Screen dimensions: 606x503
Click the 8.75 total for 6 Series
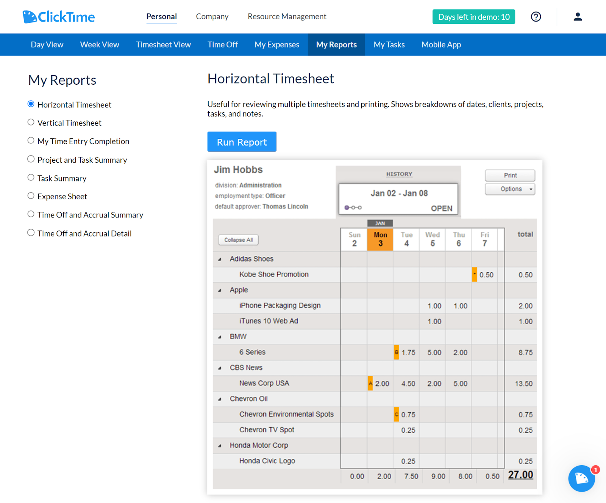tap(525, 352)
